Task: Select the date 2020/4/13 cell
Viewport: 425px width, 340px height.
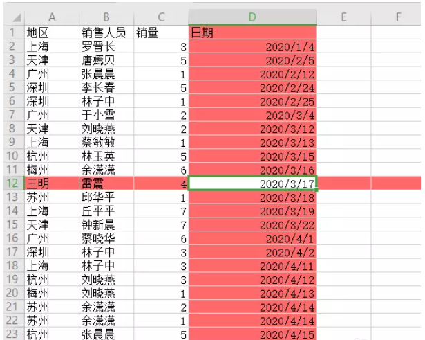Action: pyautogui.click(x=252, y=293)
